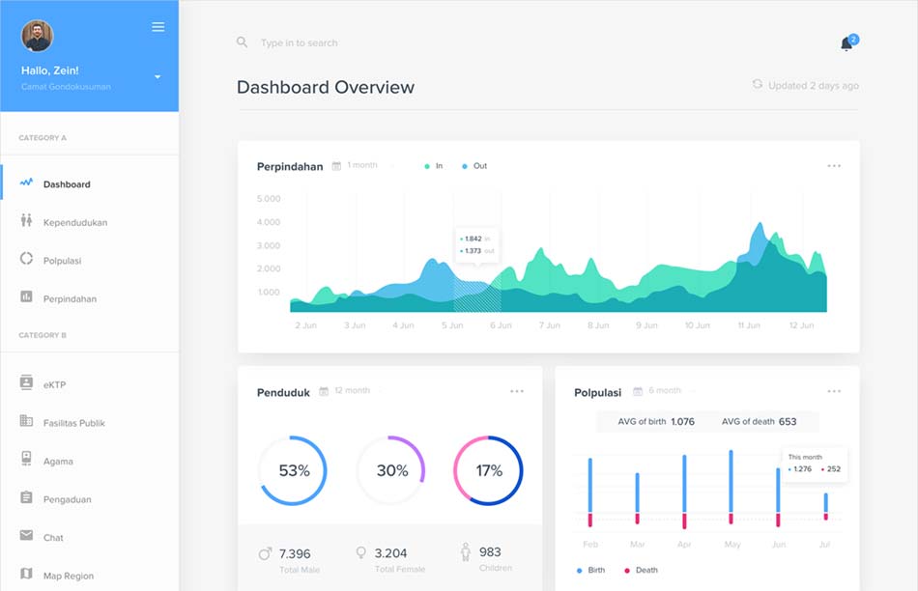The height and width of the screenshot is (591, 918).
Task: Open Fasilitas Publik menu item
Action: [73, 423]
